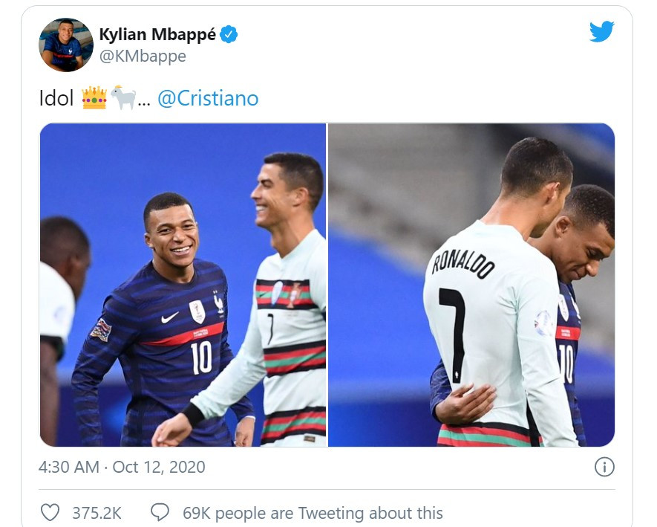
Task: Open "69K people are Tweeting about this"
Action: (x=312, y=513)
